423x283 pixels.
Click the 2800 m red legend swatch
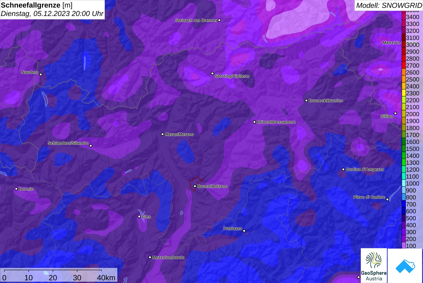pos(403,59)
